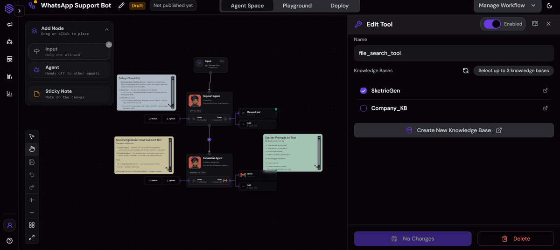Select the hand pan tool
The image size is (560, 250).
(32, 149)
